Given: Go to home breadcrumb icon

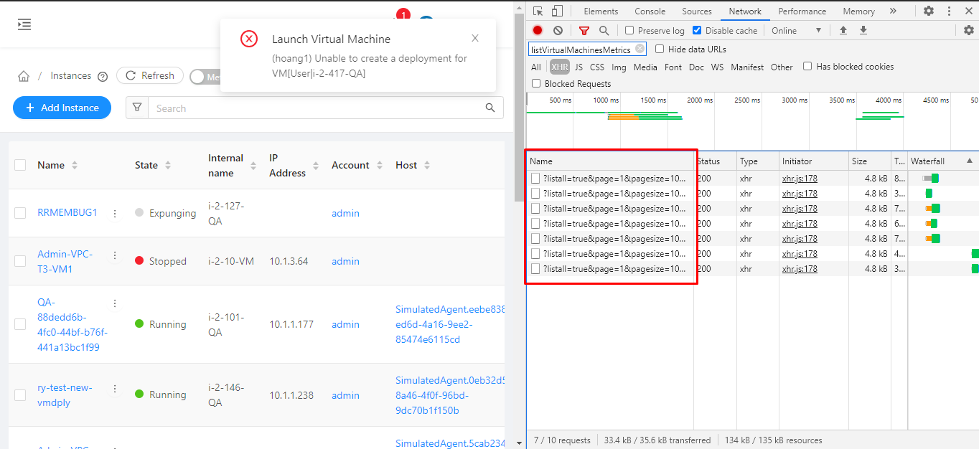Looking at the screenshot, I should tap(24, 76).
